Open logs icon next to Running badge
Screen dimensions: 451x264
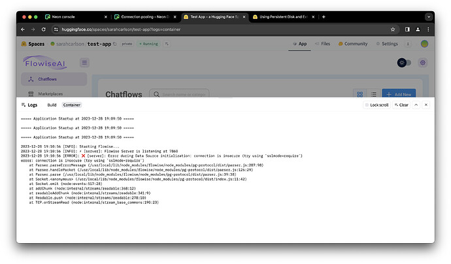167,44
